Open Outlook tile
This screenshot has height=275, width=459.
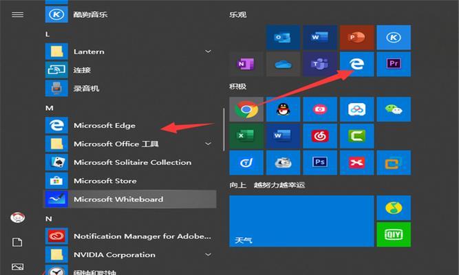pos(283,37)
